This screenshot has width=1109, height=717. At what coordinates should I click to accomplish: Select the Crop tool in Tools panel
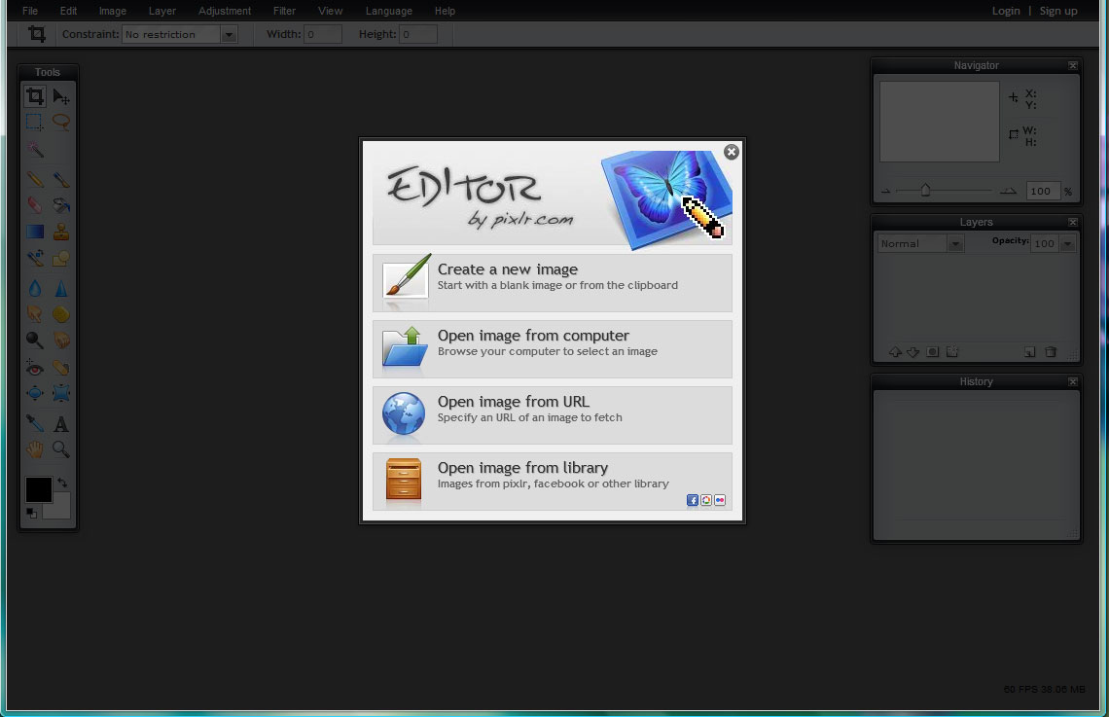(35, 95)
